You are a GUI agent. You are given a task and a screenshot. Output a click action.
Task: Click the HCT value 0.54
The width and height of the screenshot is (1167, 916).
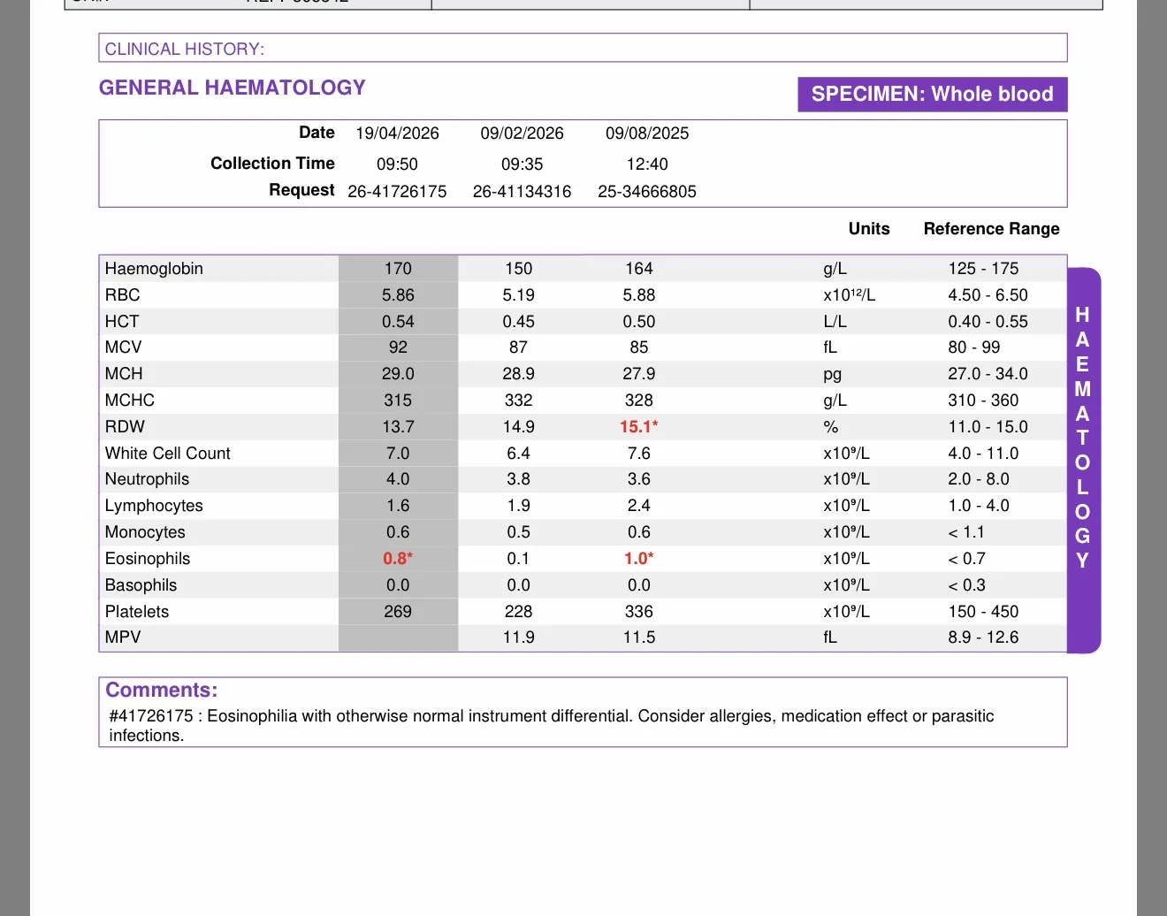coord(398,322)
